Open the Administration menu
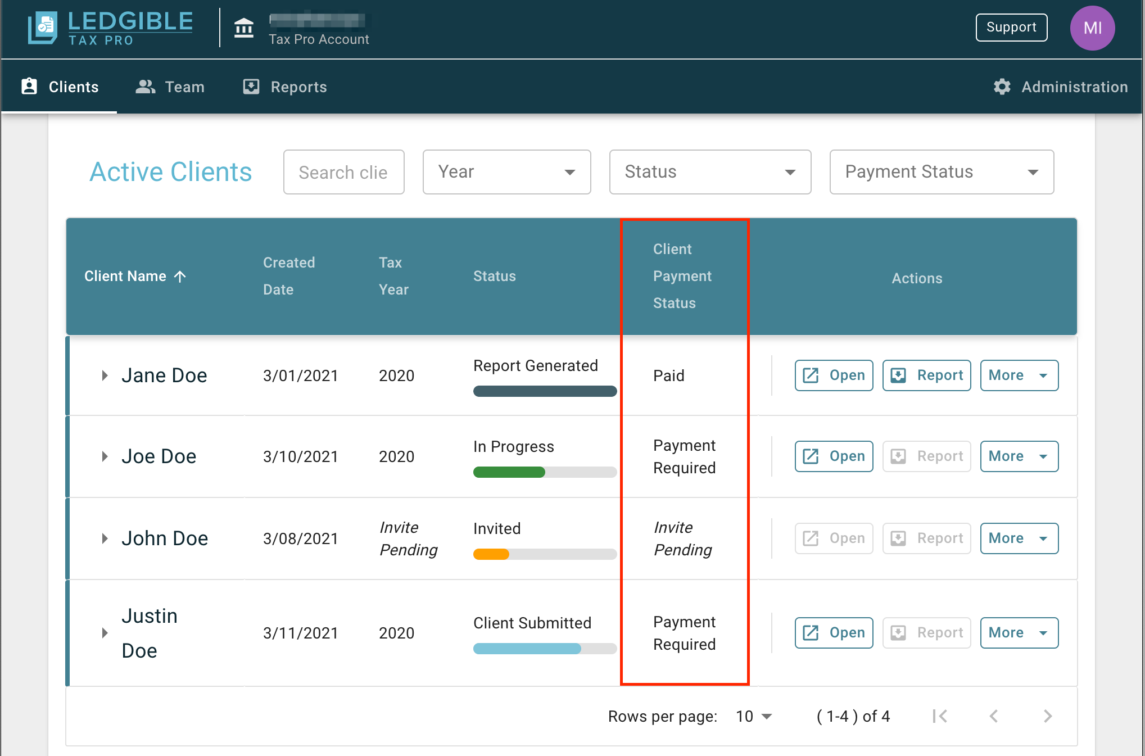1145x756 pixels. click(1060, 87)
